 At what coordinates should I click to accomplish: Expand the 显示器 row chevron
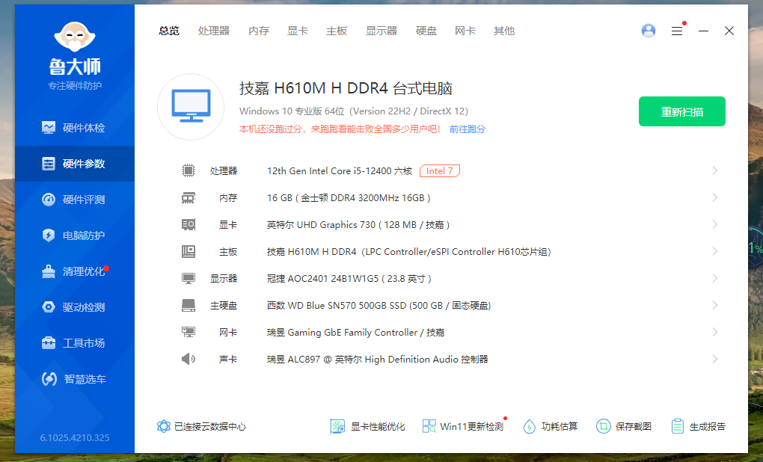coord(715,278)
